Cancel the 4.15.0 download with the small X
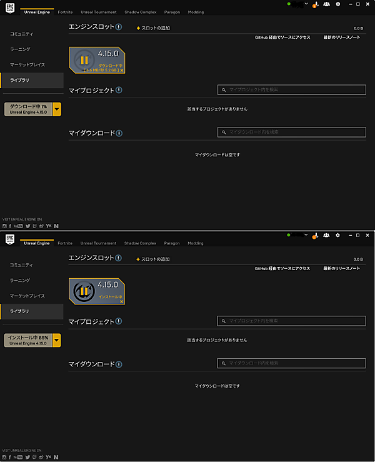 122,71
